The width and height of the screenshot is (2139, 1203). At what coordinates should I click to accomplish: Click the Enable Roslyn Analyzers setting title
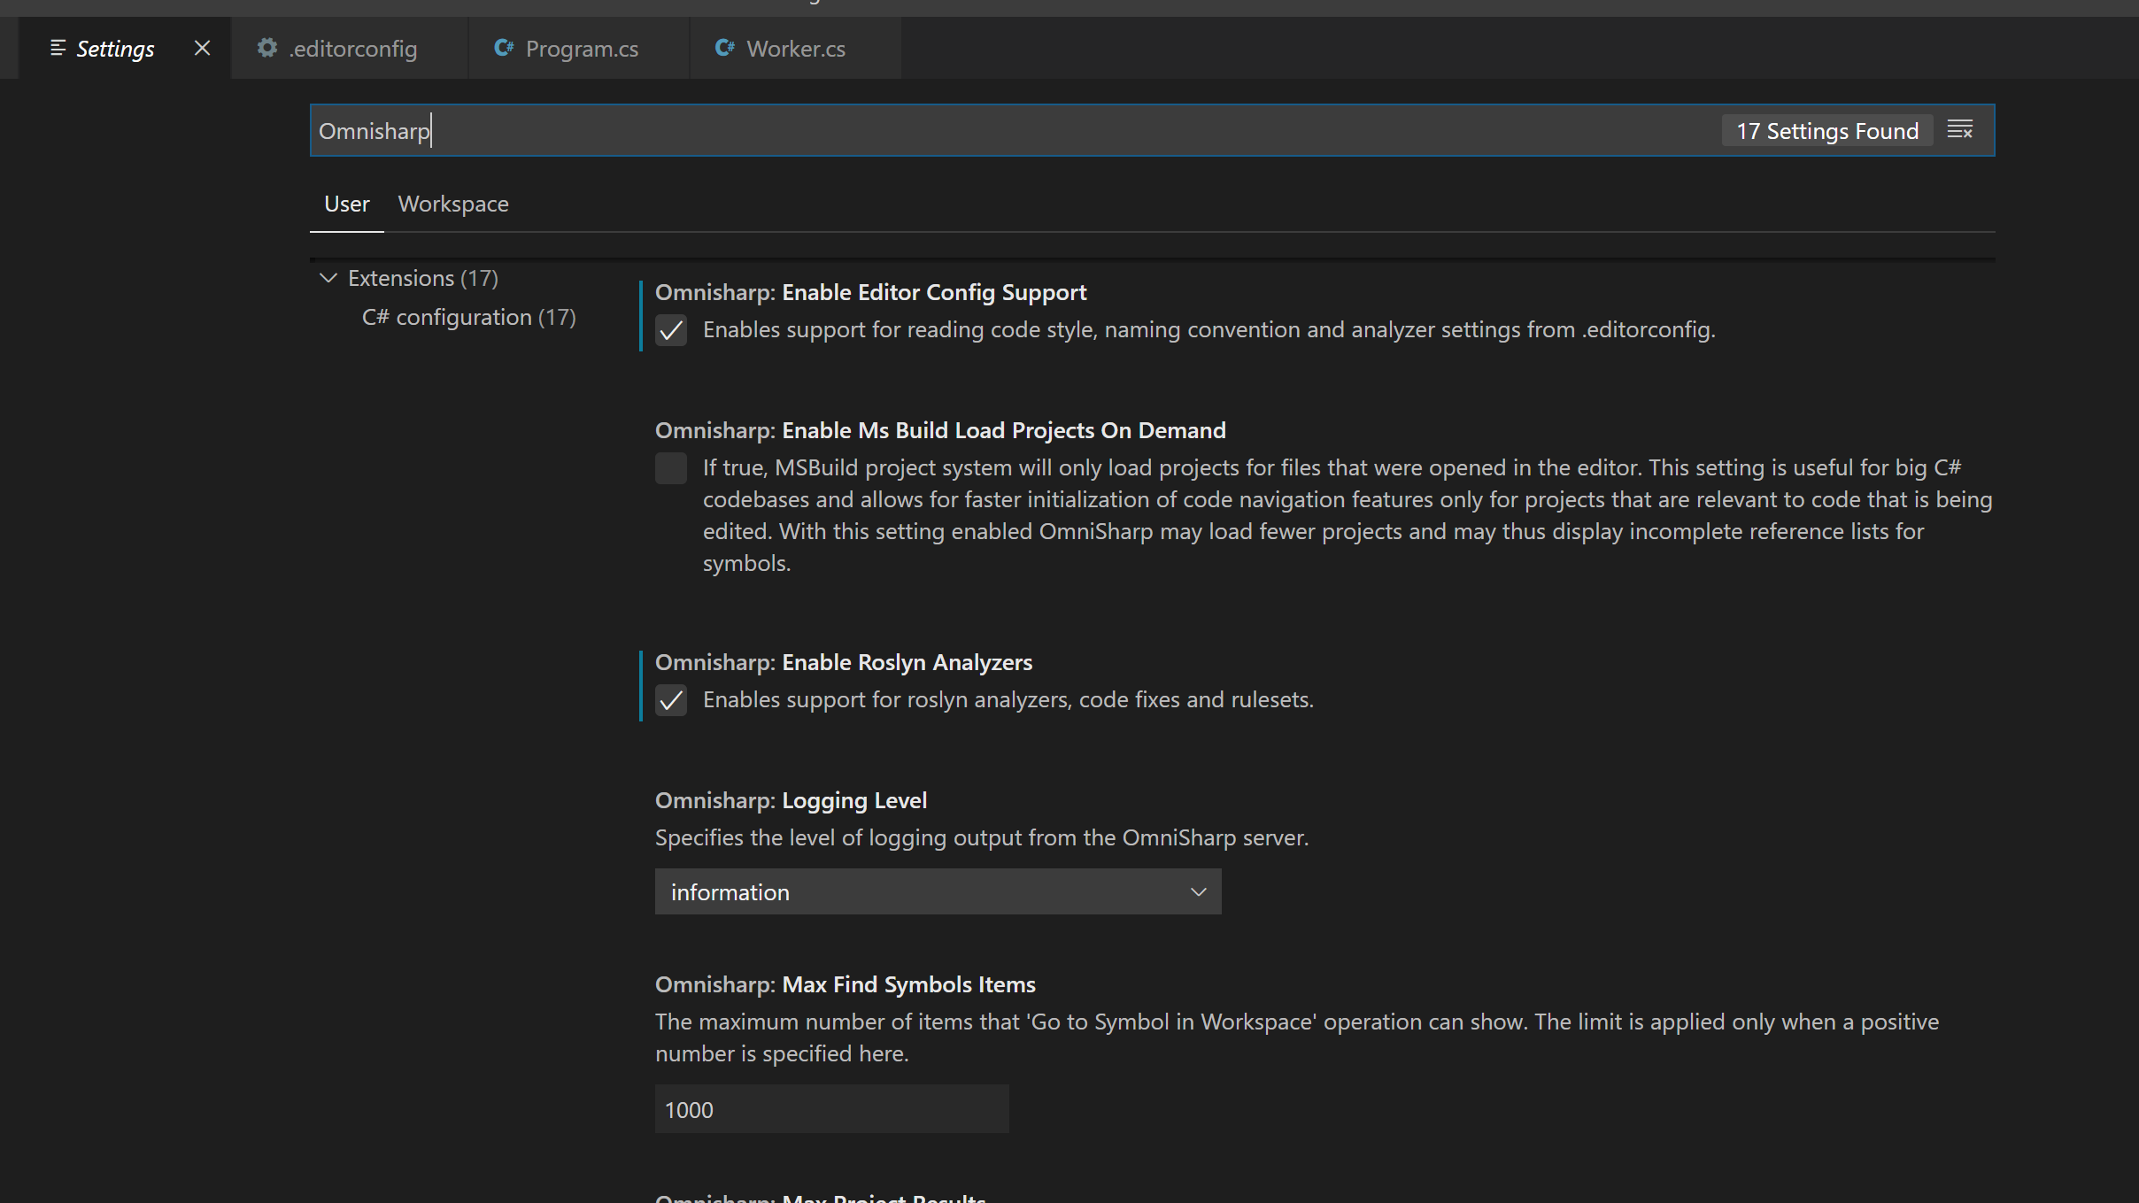point(844,662)
